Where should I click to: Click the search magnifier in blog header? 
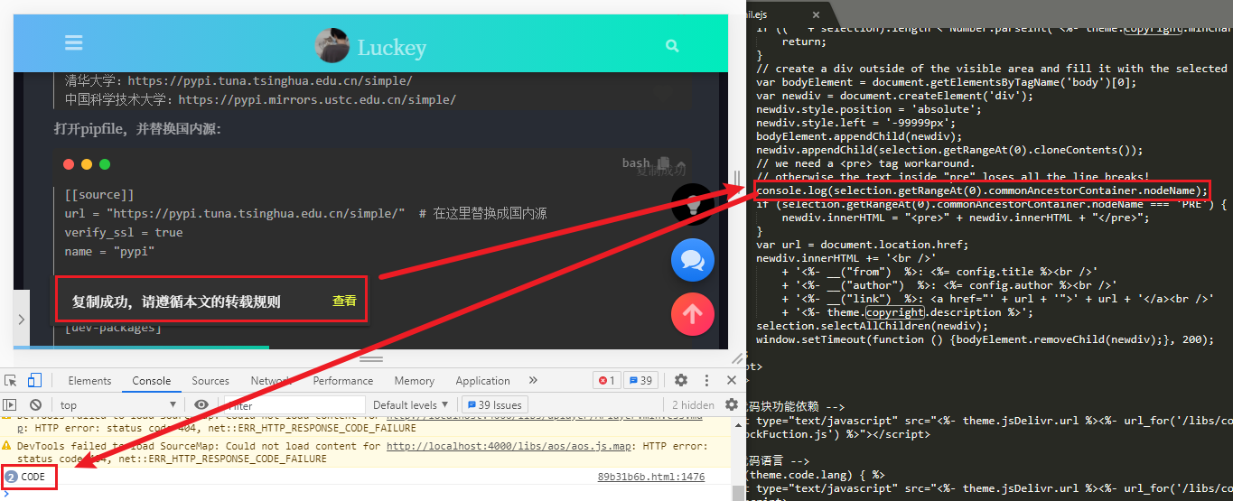pyautogui.click(x=671, y=45)
